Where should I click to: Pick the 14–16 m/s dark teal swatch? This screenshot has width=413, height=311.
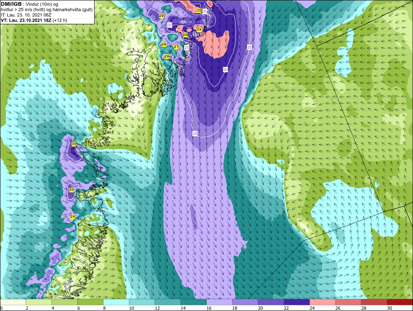coord(194,302)
